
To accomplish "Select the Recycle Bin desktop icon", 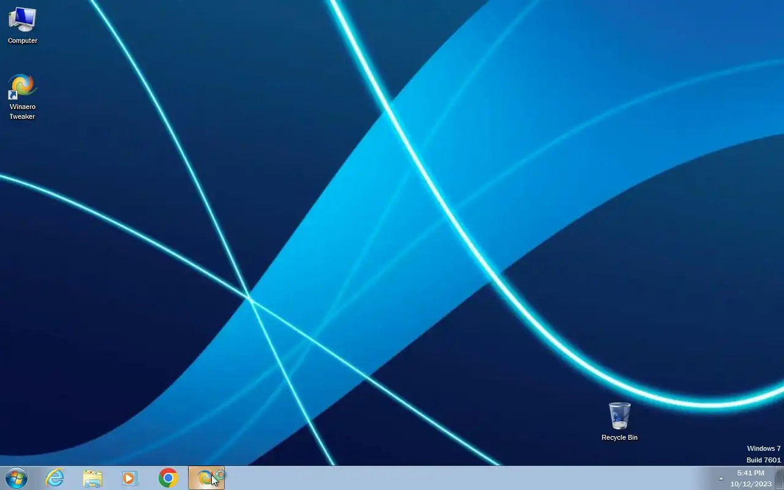I will pyautogui.click(x=619, y=421).
